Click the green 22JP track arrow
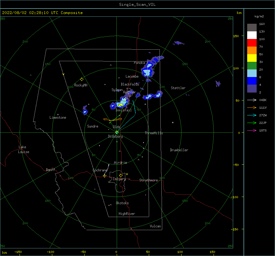The image size is (275, 256). pos(252,123)
